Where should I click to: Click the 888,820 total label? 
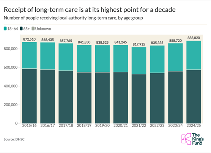tap(194, 38)
